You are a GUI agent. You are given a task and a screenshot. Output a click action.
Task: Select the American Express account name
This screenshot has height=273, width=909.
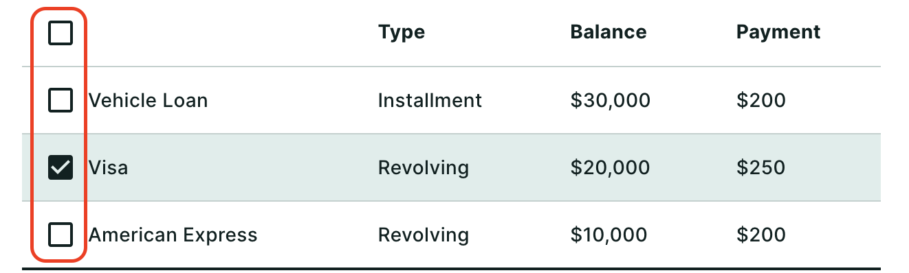point(173,235)
